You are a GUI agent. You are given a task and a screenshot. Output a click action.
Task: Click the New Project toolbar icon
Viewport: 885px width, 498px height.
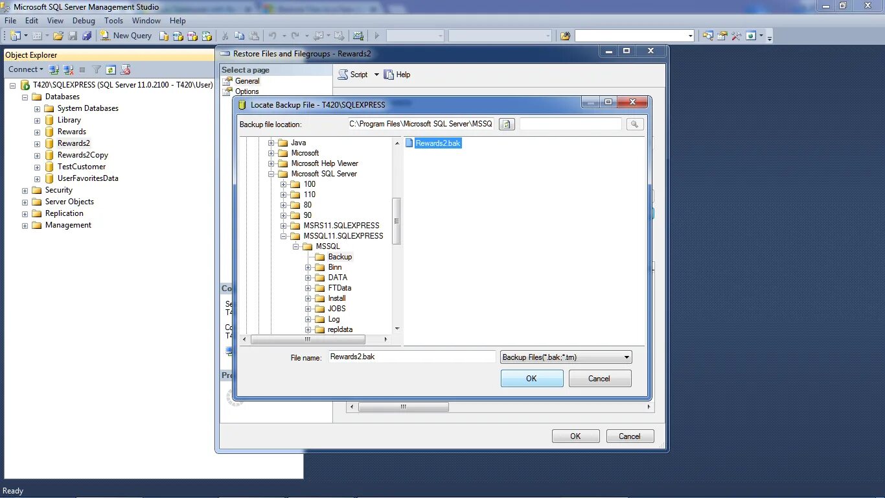coord(15,36)
